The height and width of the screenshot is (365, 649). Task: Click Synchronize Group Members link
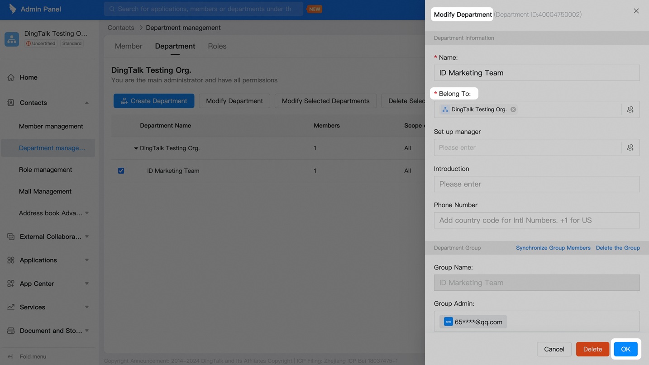(553, 248)
